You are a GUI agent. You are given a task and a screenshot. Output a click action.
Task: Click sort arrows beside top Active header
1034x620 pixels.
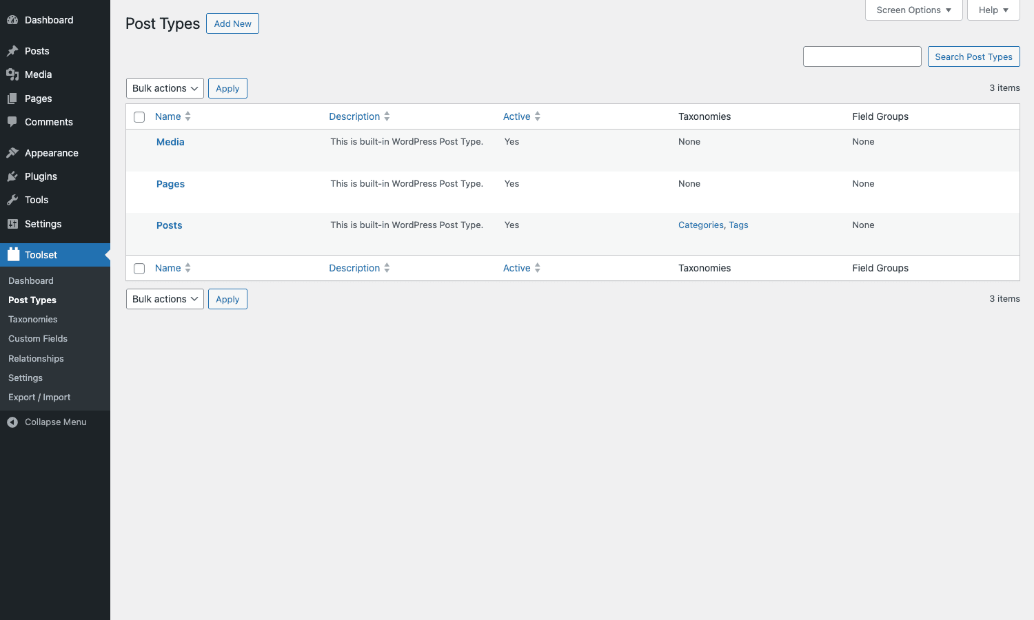537,116
